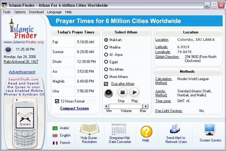Open the Tools menu

pyautogui.click(x=7, y=12)
